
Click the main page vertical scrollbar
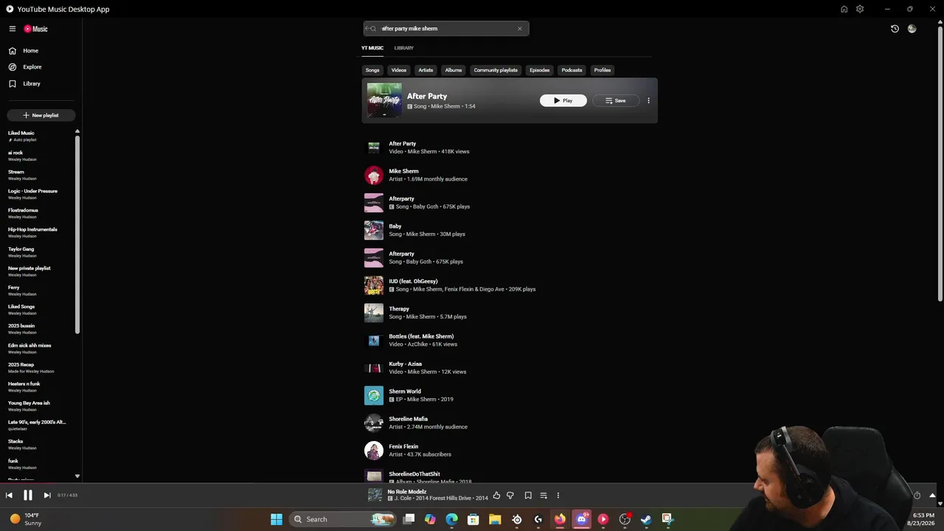point(940,162)
